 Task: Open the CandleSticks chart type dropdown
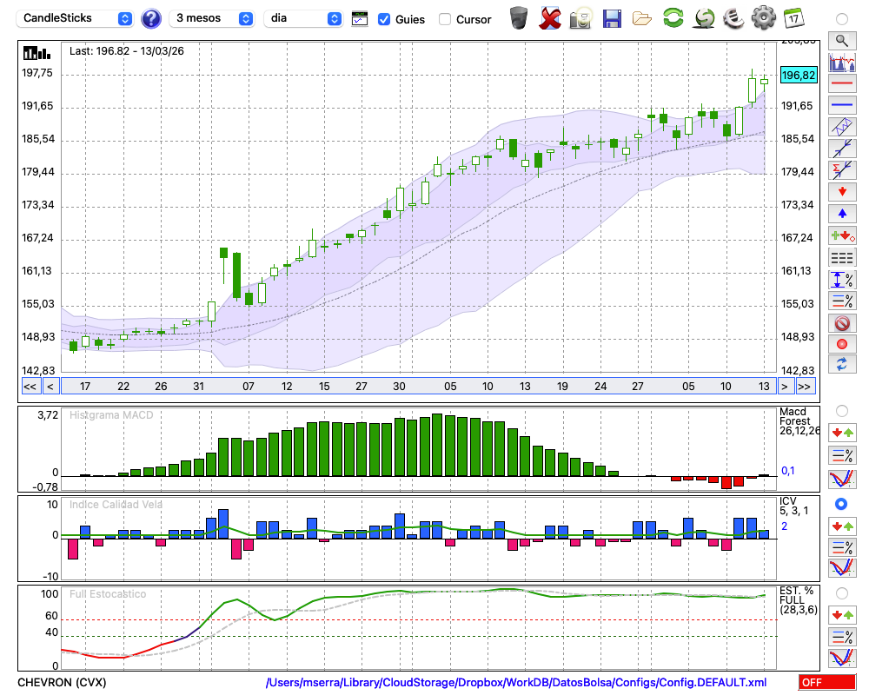[x=76, y=18]
